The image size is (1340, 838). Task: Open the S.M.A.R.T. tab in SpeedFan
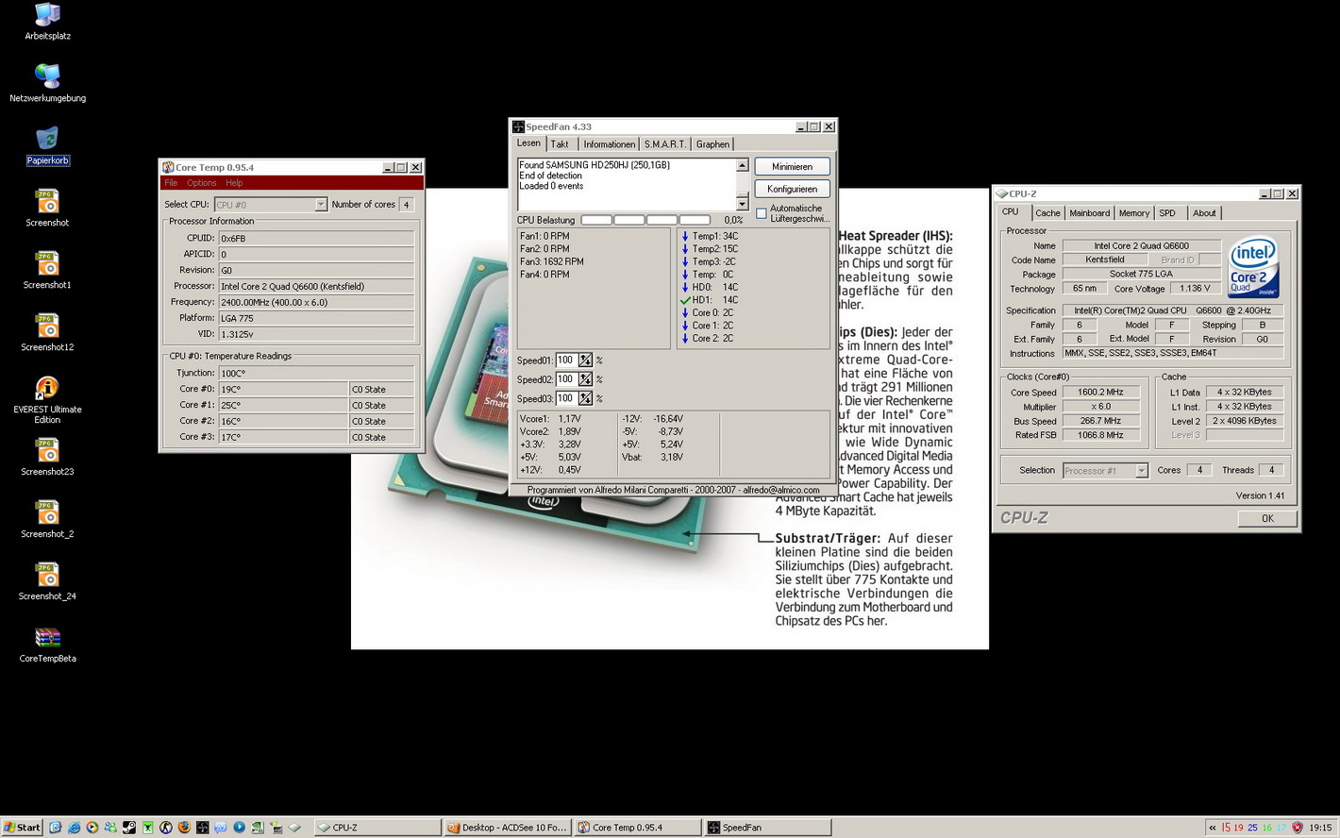coord(664,144)
